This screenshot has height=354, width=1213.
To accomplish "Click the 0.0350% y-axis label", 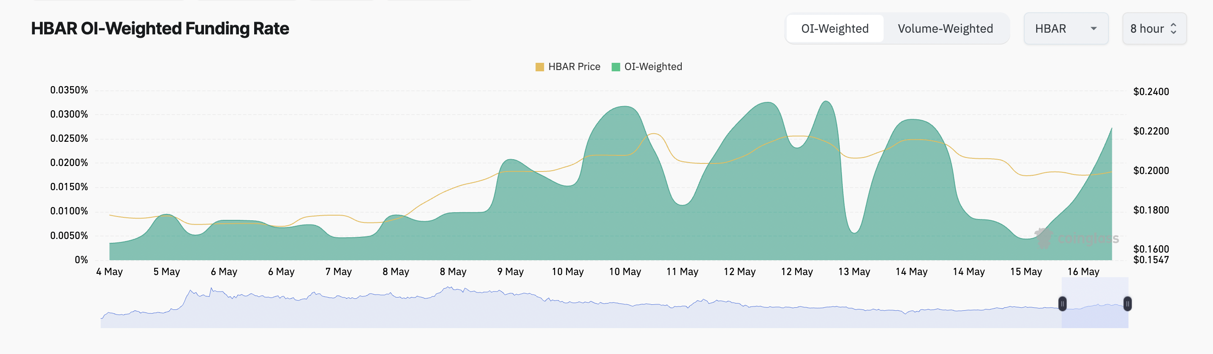I will (69, 90).
